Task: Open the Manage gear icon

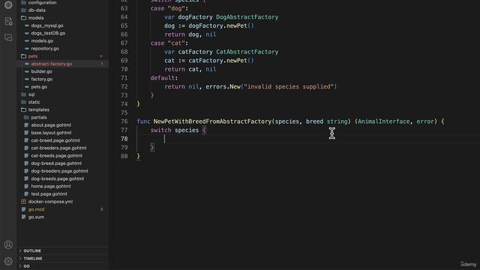Action: [x=8, y=261]
